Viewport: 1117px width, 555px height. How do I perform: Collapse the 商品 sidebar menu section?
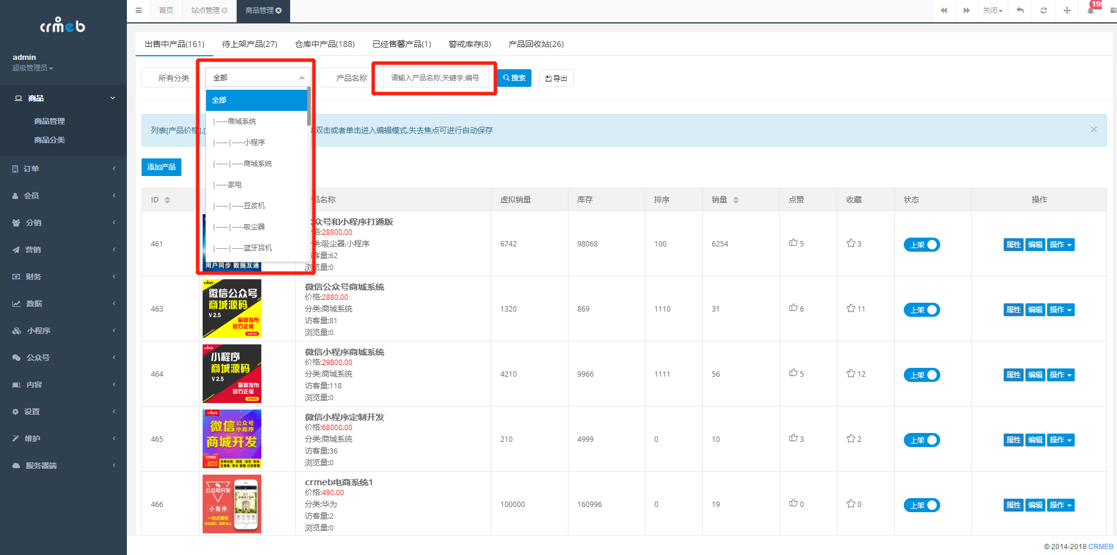[63, 99]
